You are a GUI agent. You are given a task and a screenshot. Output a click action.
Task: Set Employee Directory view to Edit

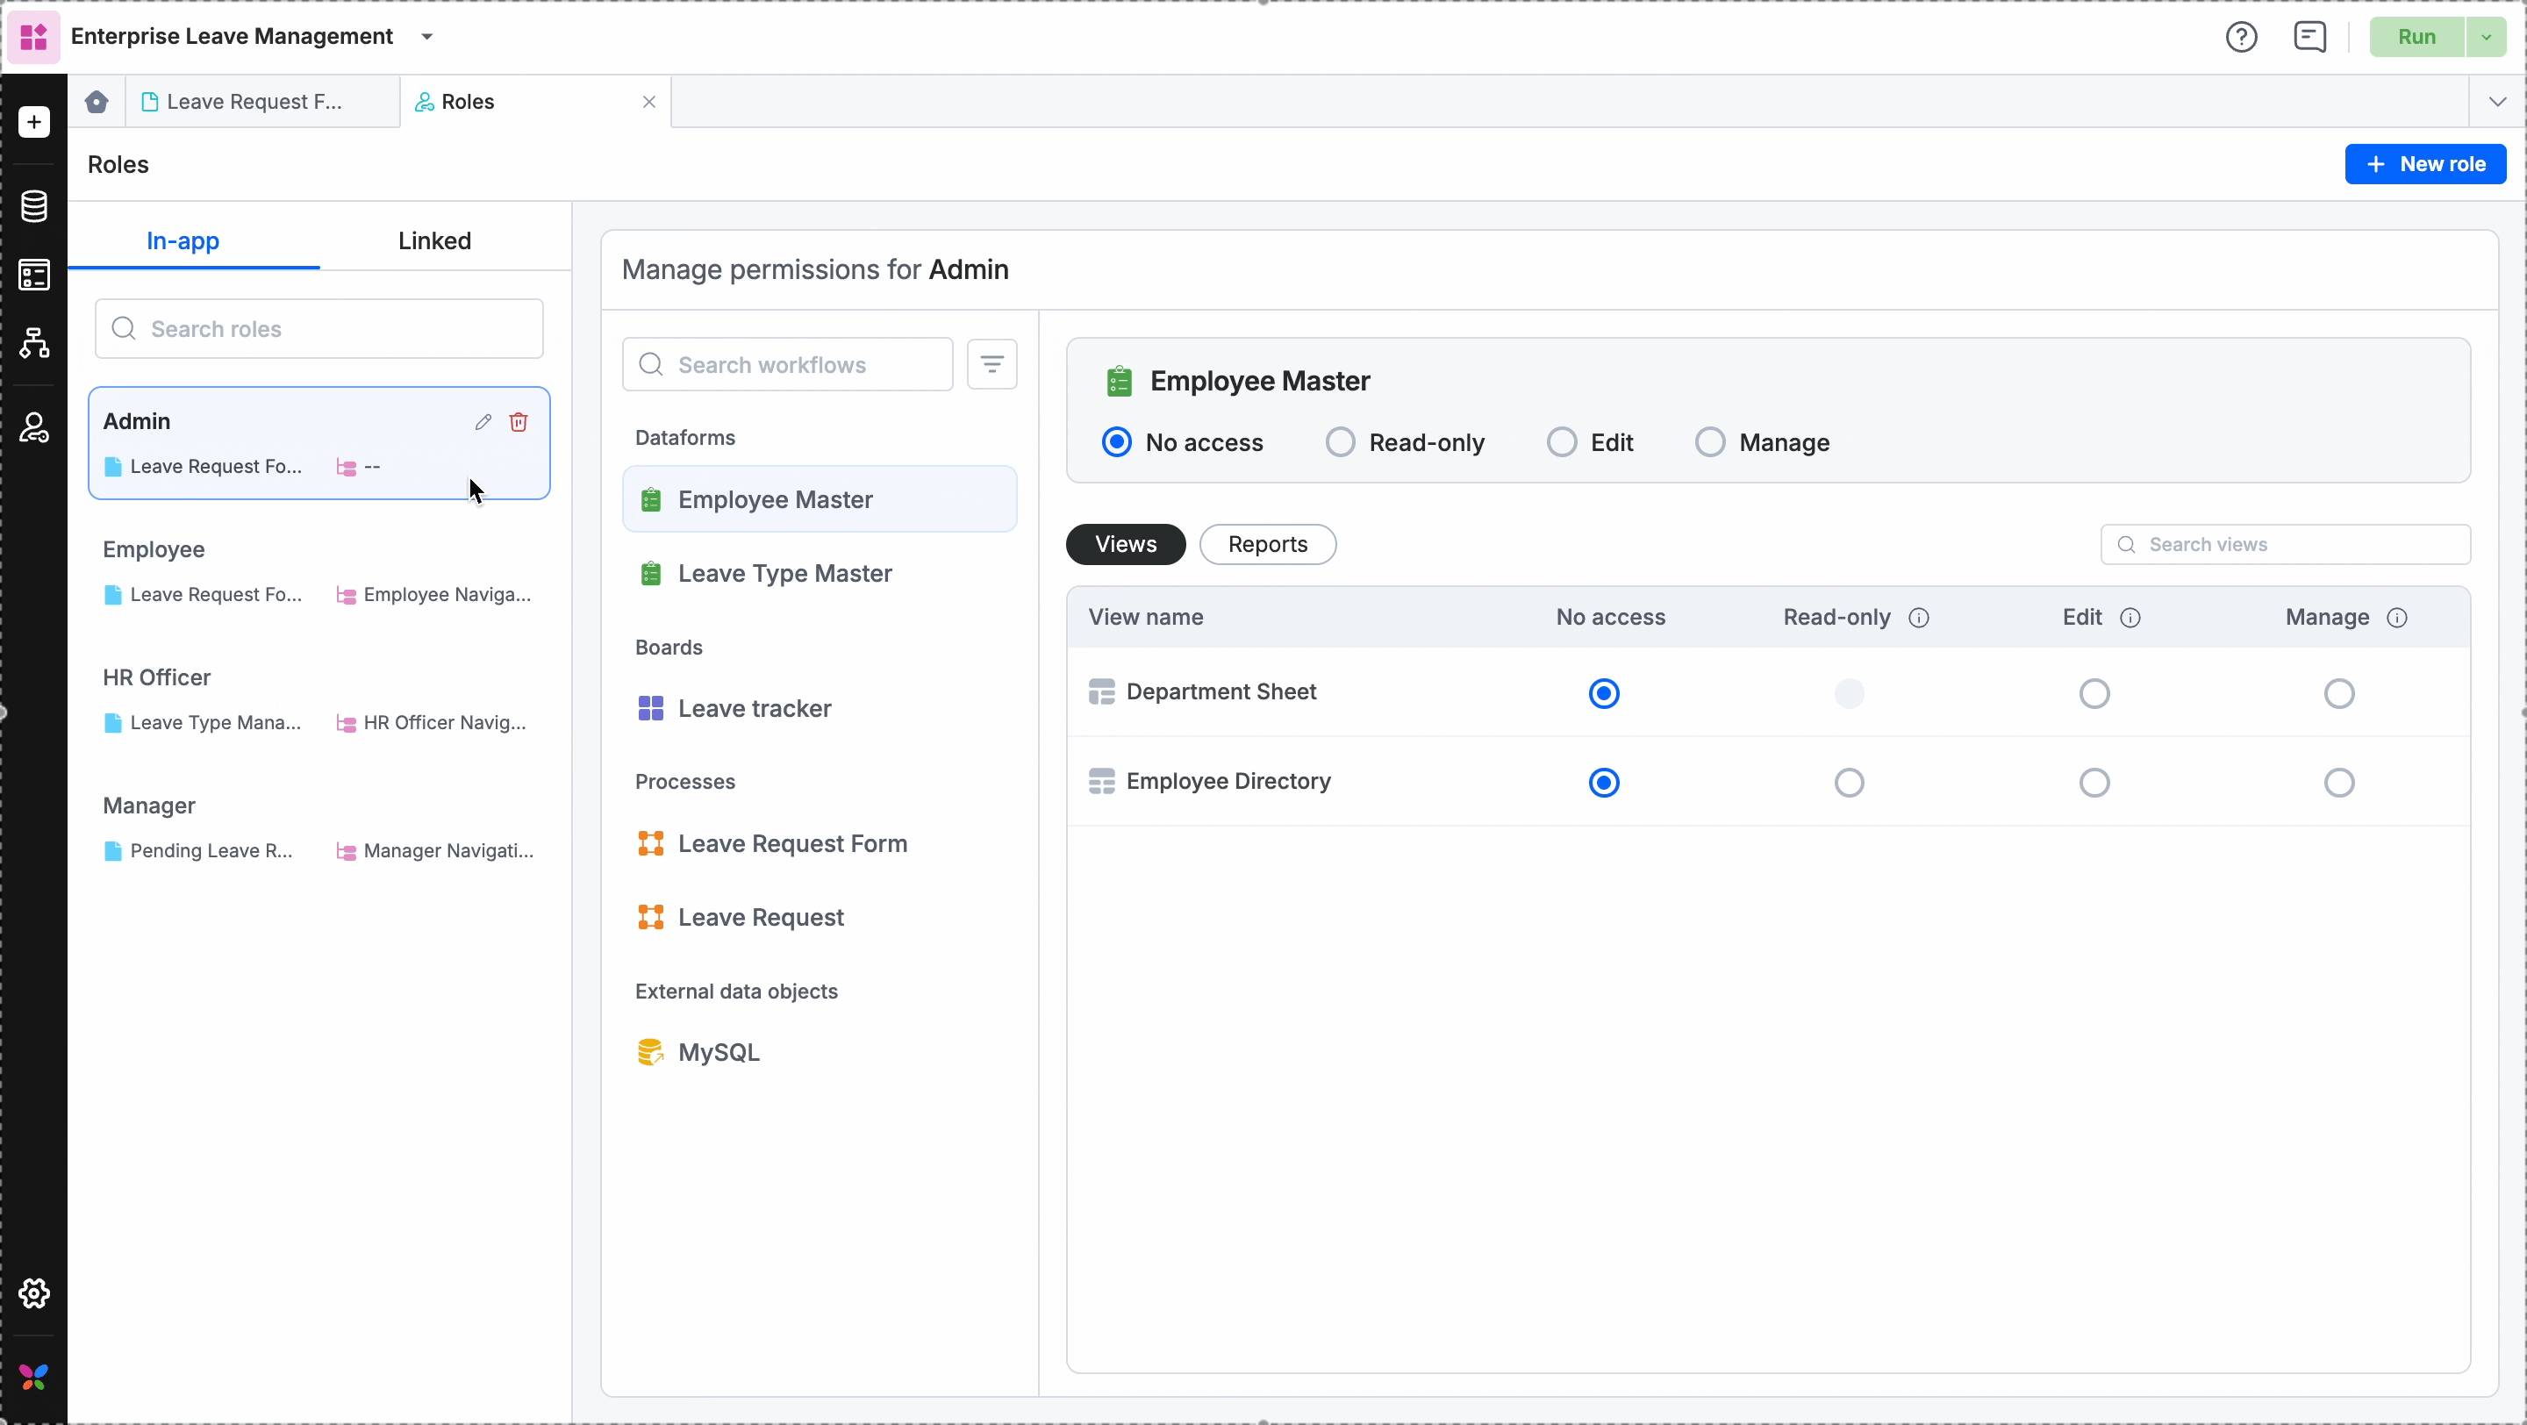coord(2094,783)
